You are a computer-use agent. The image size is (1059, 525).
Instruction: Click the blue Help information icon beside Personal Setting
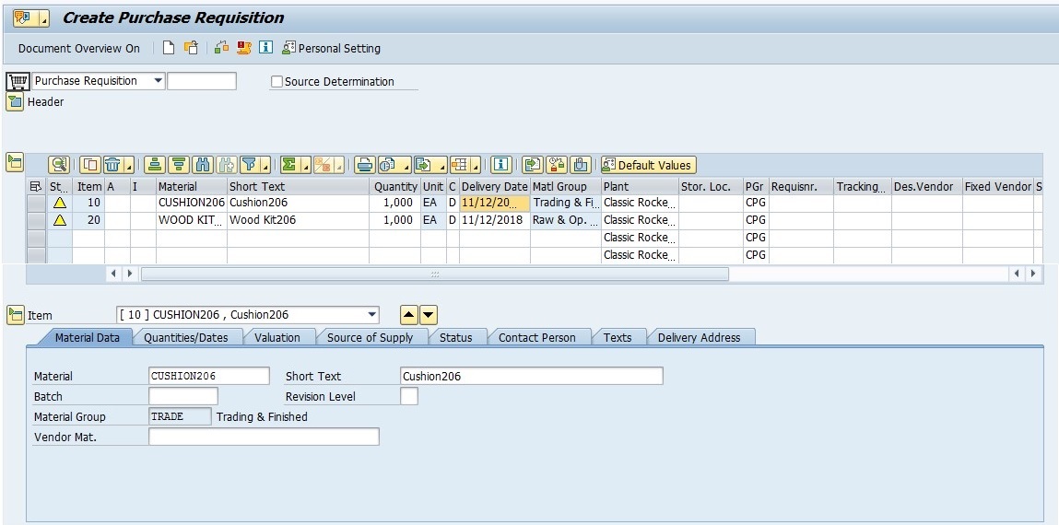coord(265,48)
